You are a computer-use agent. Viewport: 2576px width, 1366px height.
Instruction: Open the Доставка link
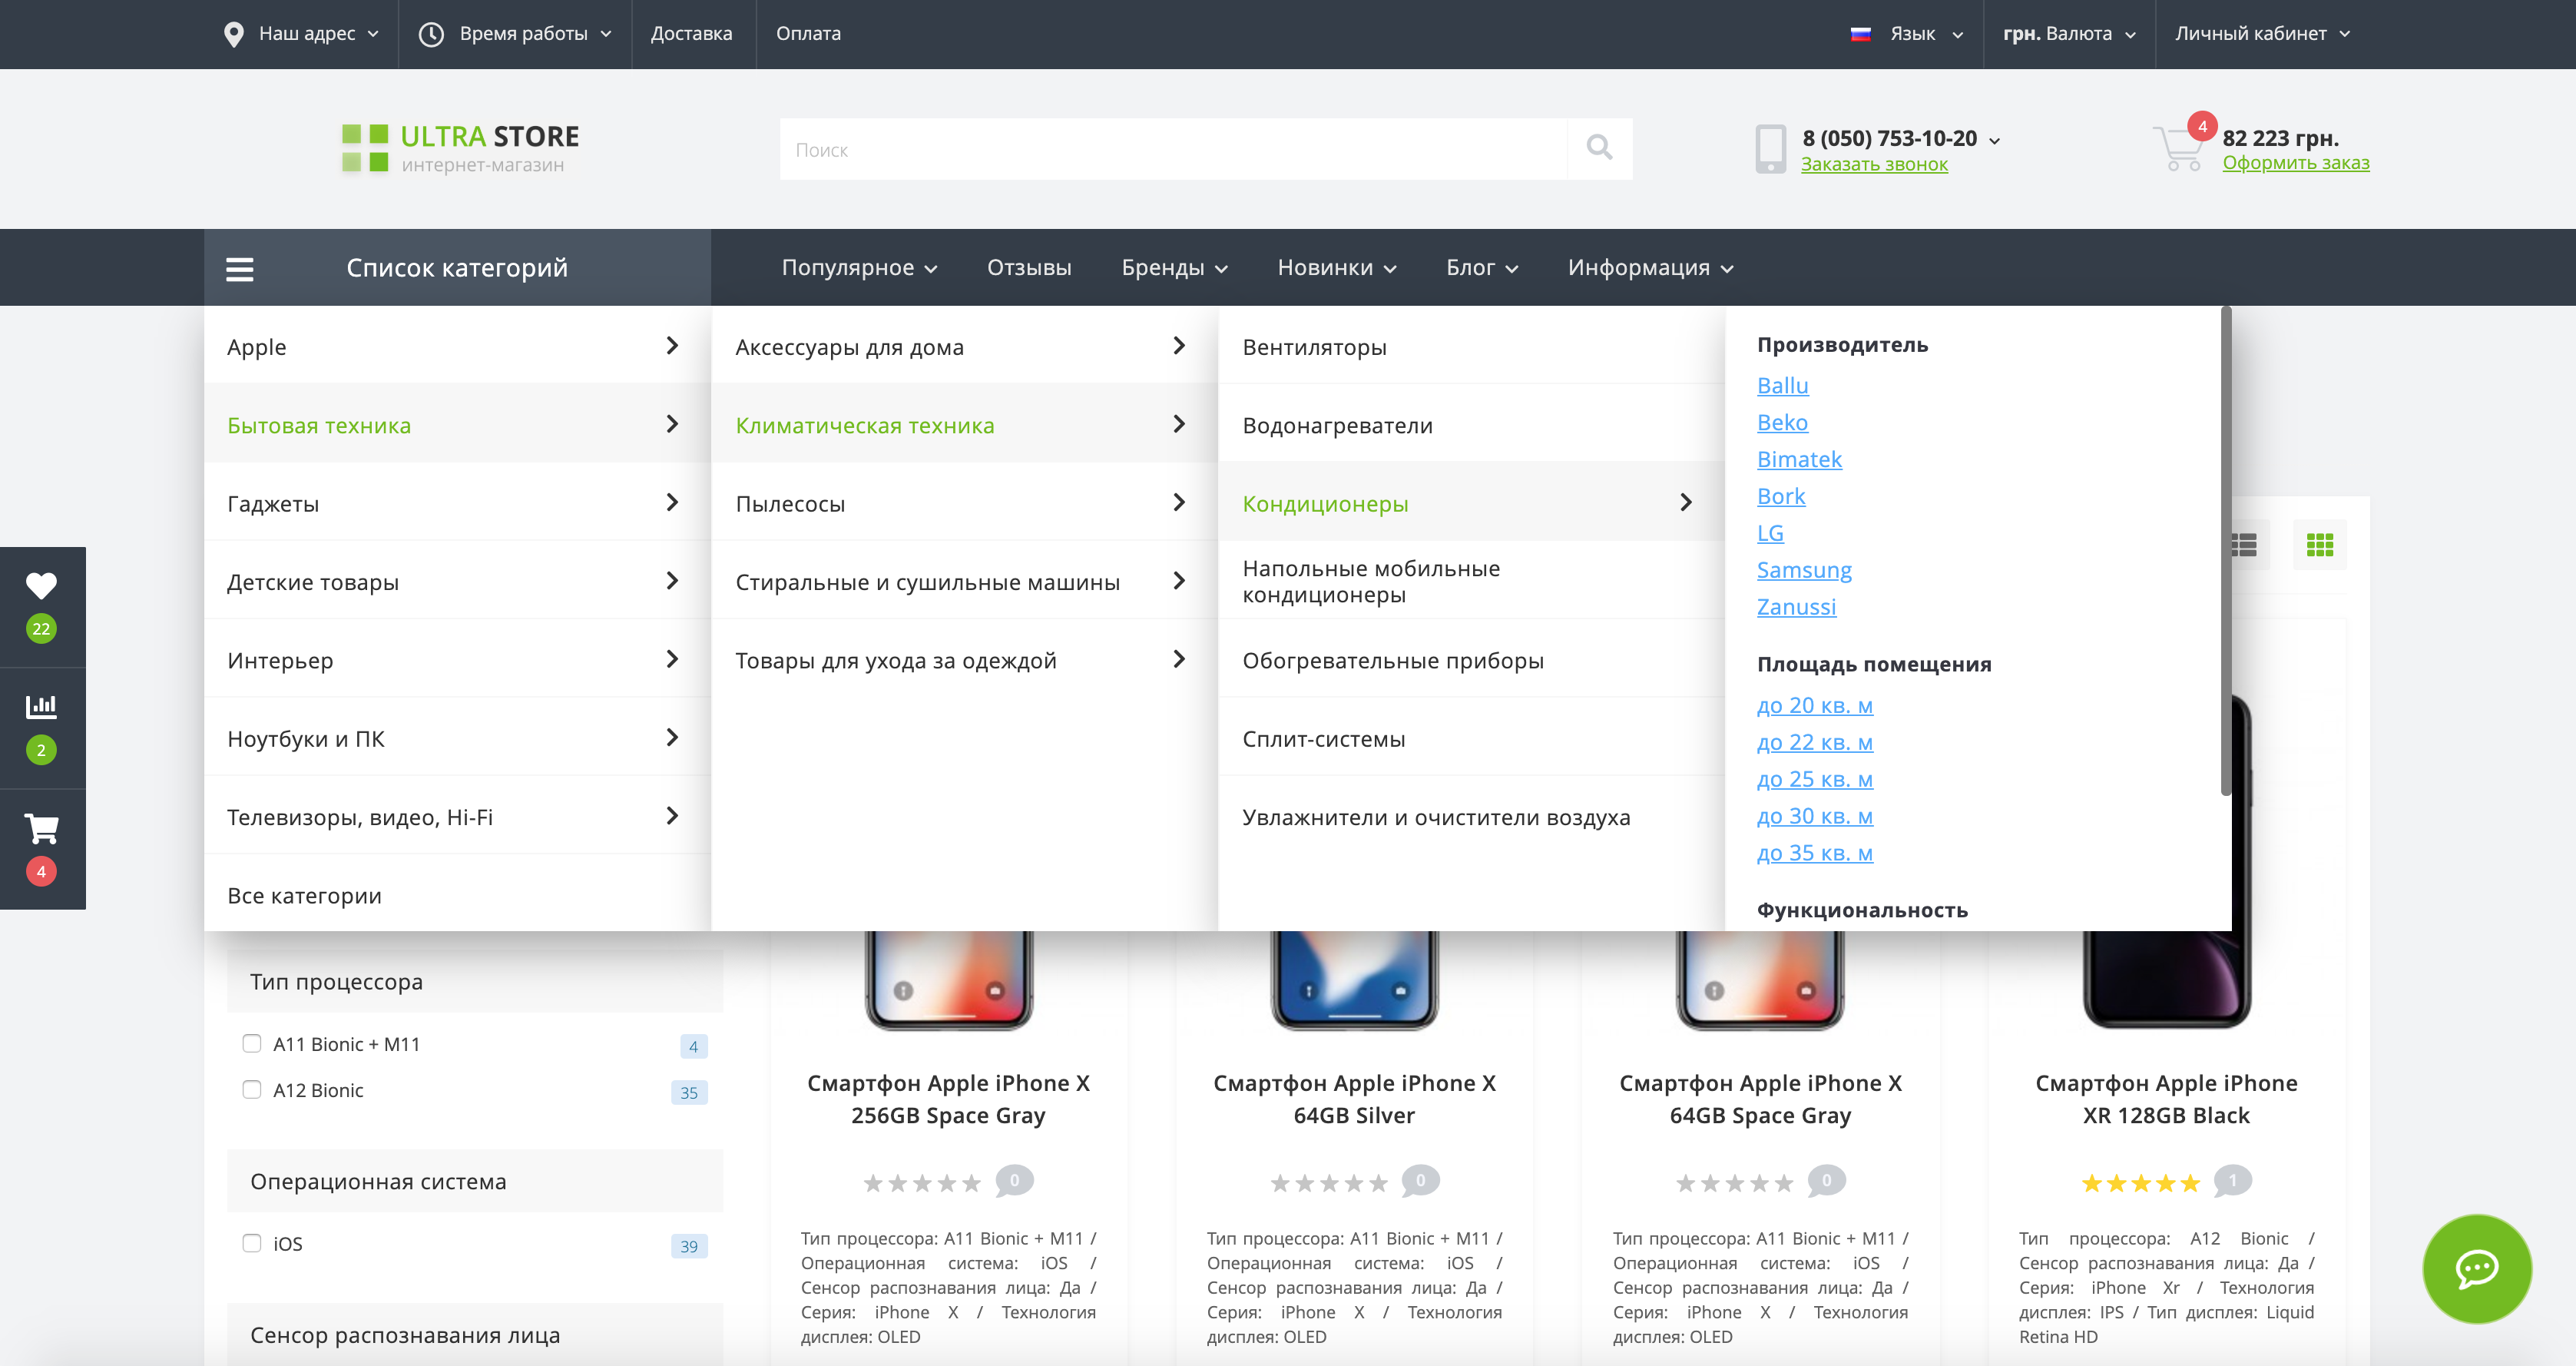(691, 34)
